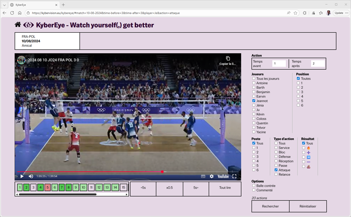Check the fire emoji result filter

304,148
